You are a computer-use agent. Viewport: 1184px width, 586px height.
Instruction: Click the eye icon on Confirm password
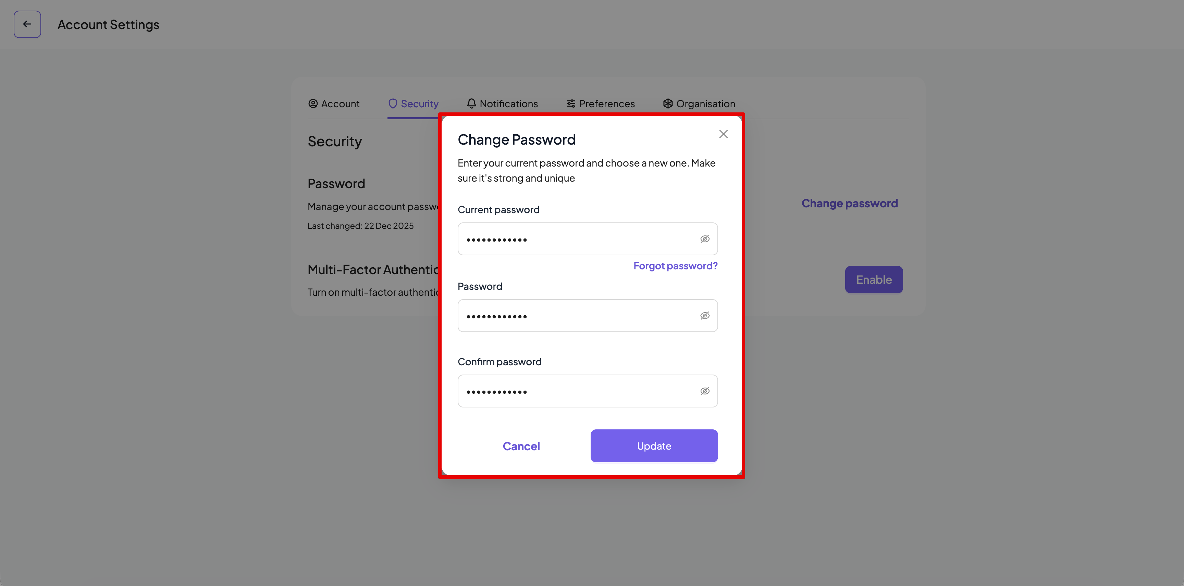[705, 391]
